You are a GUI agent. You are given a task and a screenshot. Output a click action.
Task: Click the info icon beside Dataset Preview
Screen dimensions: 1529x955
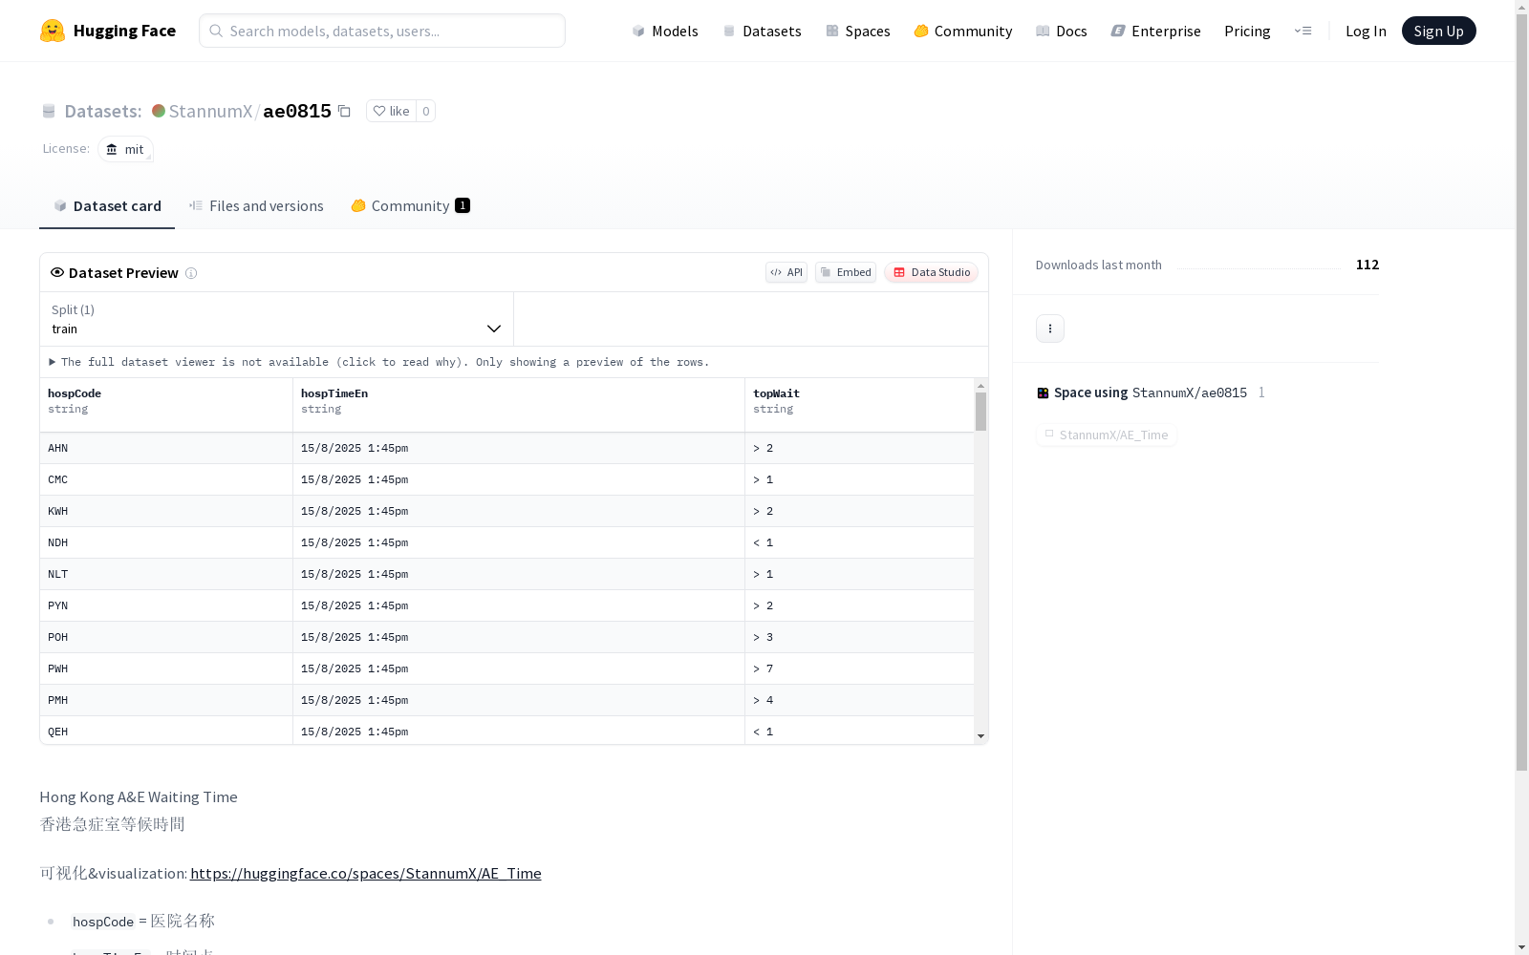click(191, 273)
